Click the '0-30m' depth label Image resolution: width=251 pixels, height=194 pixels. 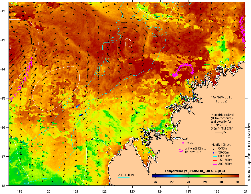pos(222,149)
